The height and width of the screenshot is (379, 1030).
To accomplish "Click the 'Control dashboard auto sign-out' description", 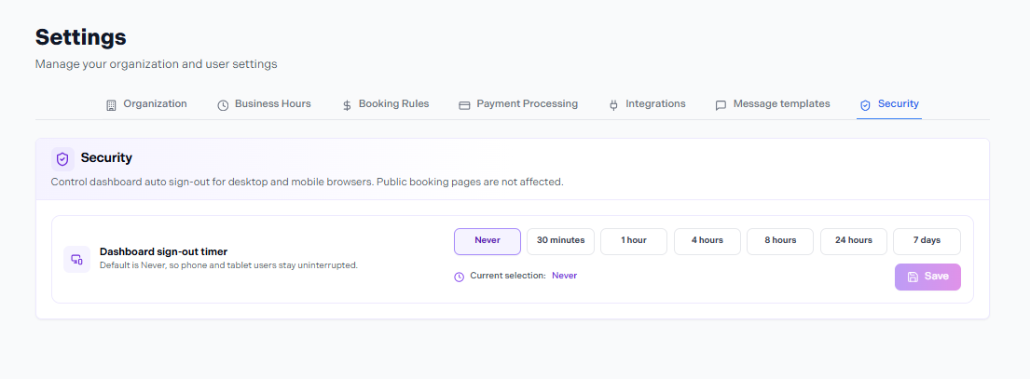I will 308,183.
